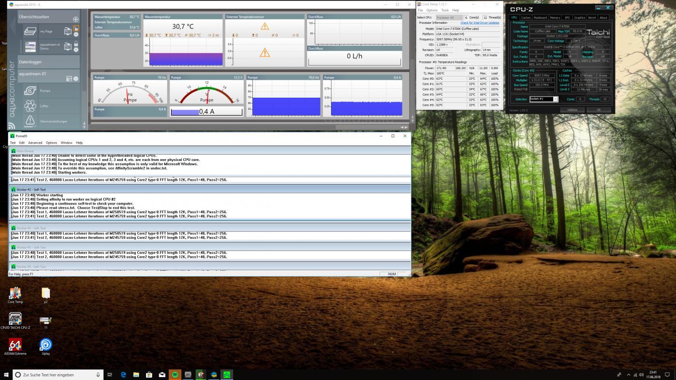This screenshot has height=380, width=676.
Task: Open Prime95 green icon on taskbar
Action: click(x=227, y=375)
